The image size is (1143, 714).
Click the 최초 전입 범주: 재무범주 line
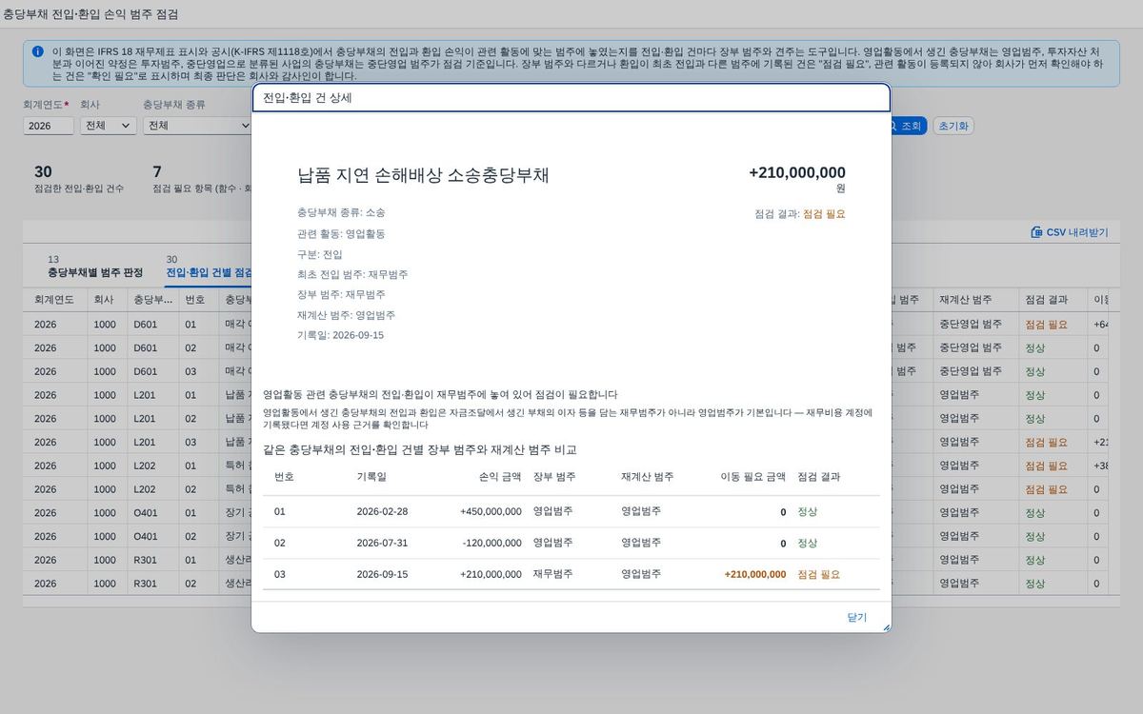352,274
